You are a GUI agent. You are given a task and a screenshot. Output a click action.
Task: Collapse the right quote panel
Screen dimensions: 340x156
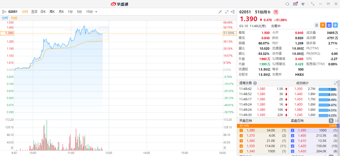pos(233,12)
